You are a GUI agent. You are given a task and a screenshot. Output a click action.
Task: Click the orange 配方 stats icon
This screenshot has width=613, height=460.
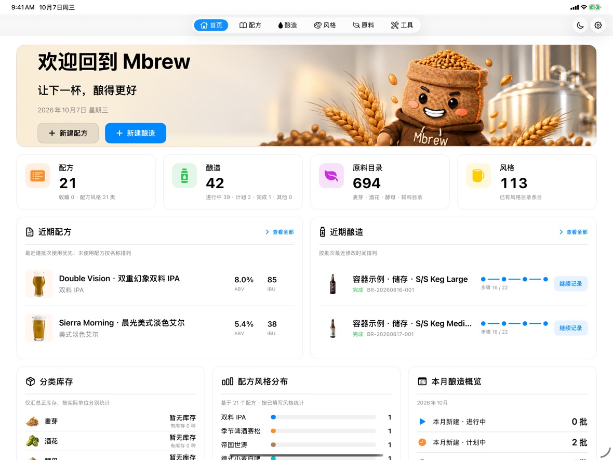[37, 176]
